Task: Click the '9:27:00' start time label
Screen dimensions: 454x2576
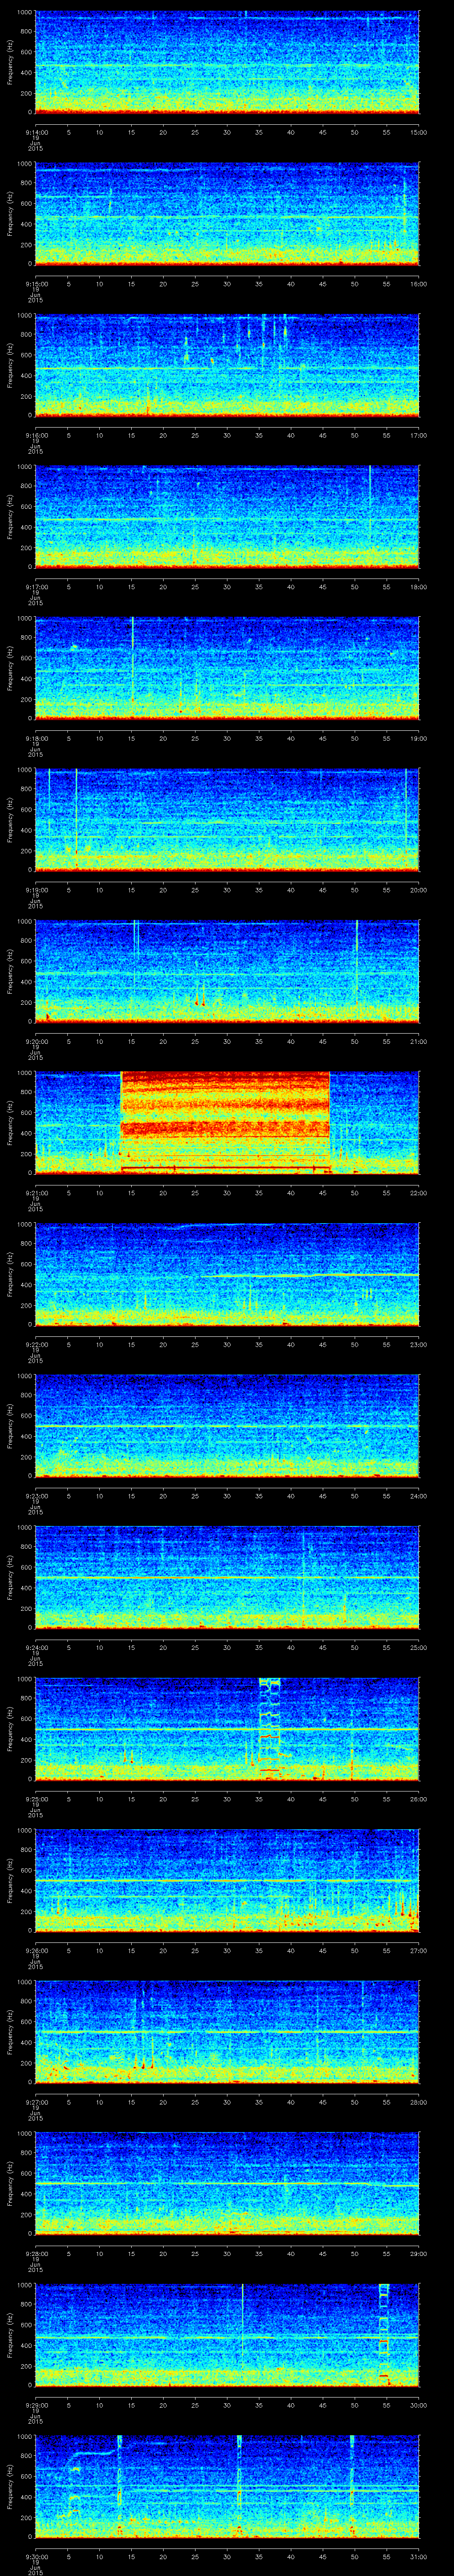Action: [36, 2101]
